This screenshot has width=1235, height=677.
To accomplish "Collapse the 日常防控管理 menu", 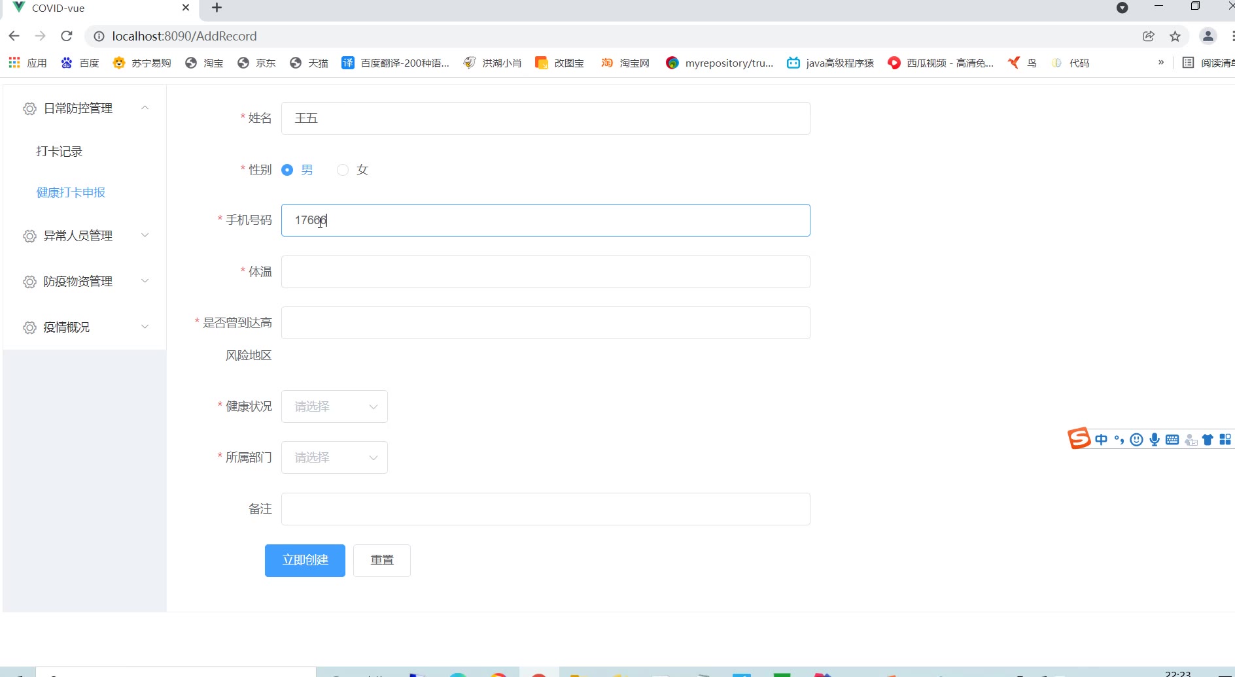I will coord(85,108).
